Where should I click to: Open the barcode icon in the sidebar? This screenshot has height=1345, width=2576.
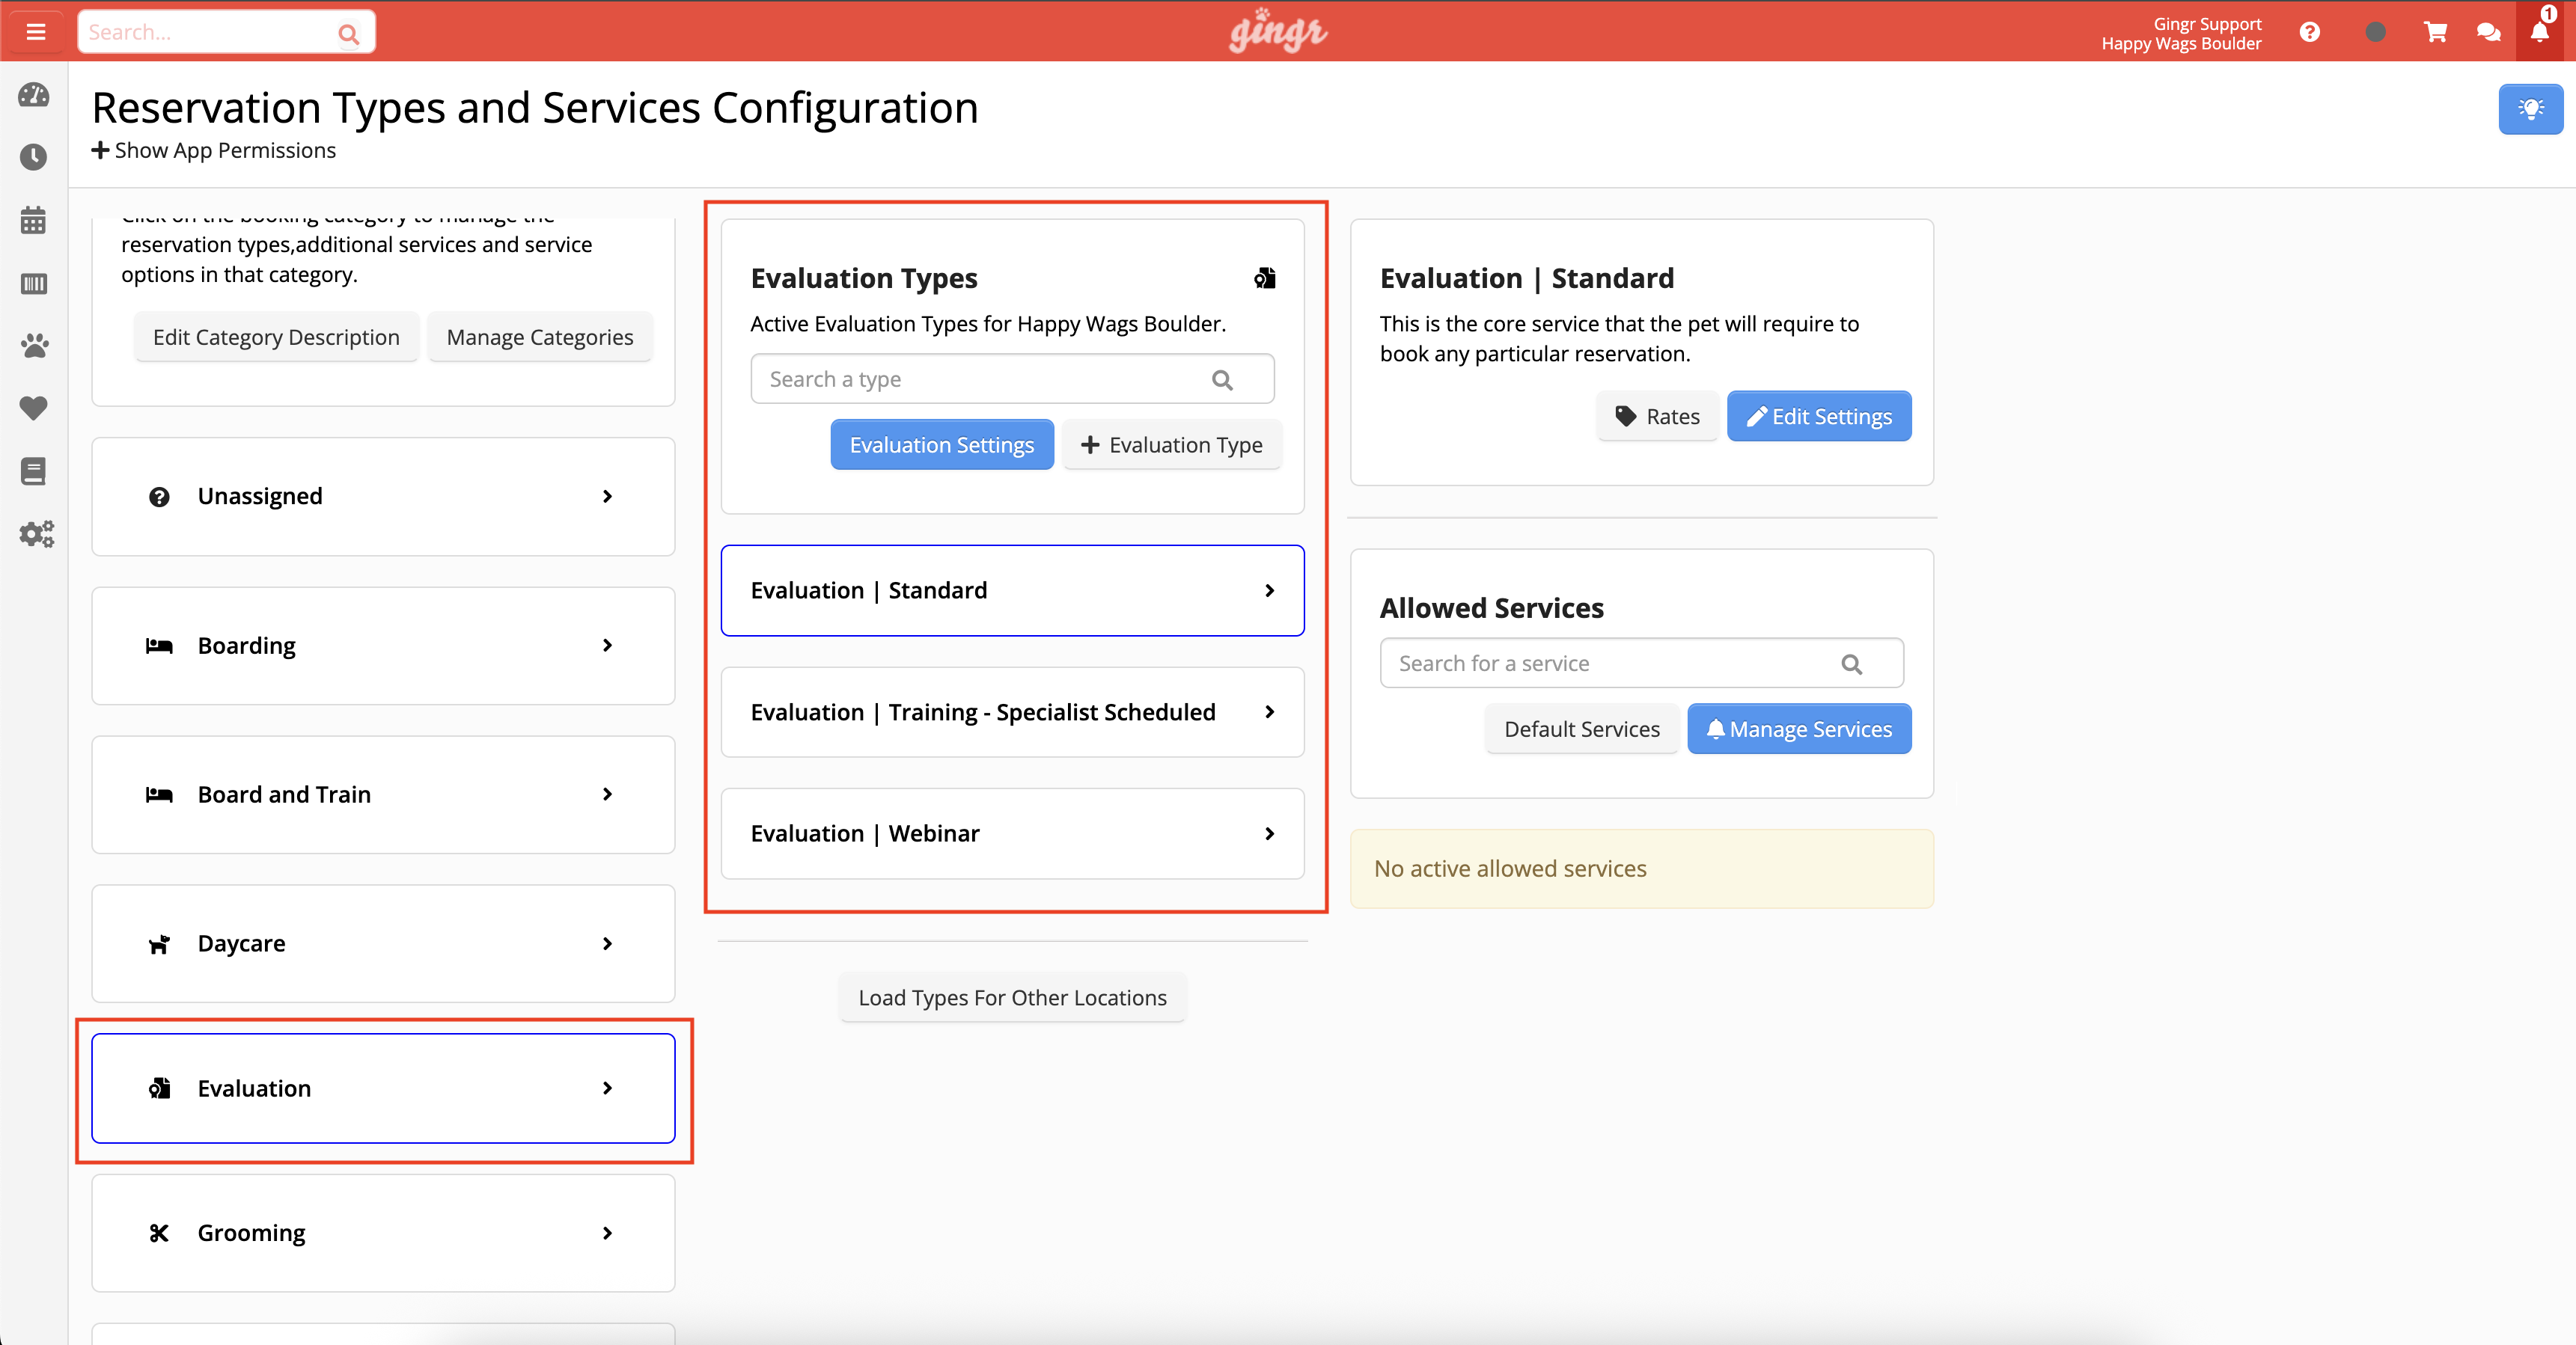click(34, 284)
